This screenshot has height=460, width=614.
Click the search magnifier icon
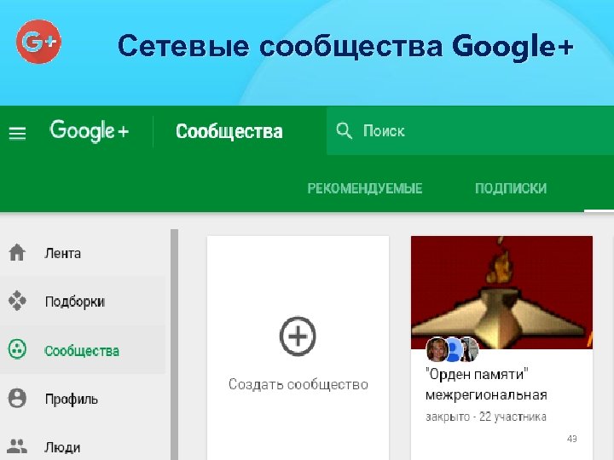click(x=344, y=130)
